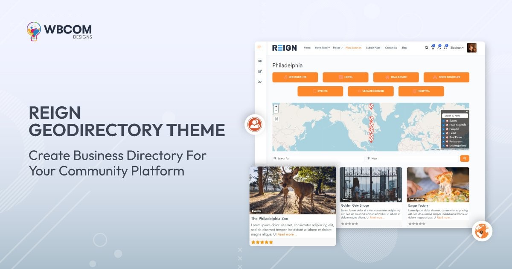The image size is (512, 269).
Task: Uncheck the Hospital map filter checkbox
Action: click(443, 129)
